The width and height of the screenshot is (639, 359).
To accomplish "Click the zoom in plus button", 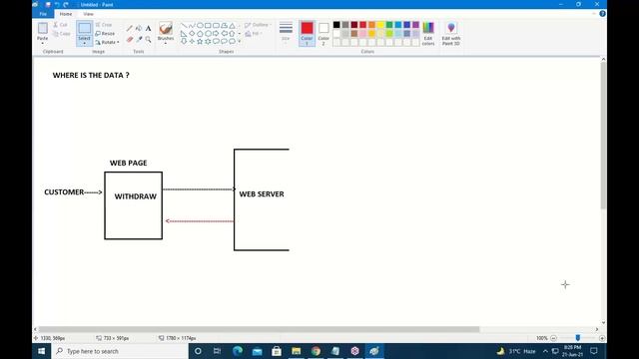I will tap(602, 338).
